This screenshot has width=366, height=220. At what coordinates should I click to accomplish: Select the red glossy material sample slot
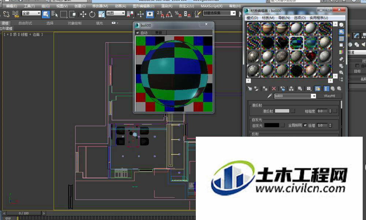pyautogui.click(x=311, y=57)
